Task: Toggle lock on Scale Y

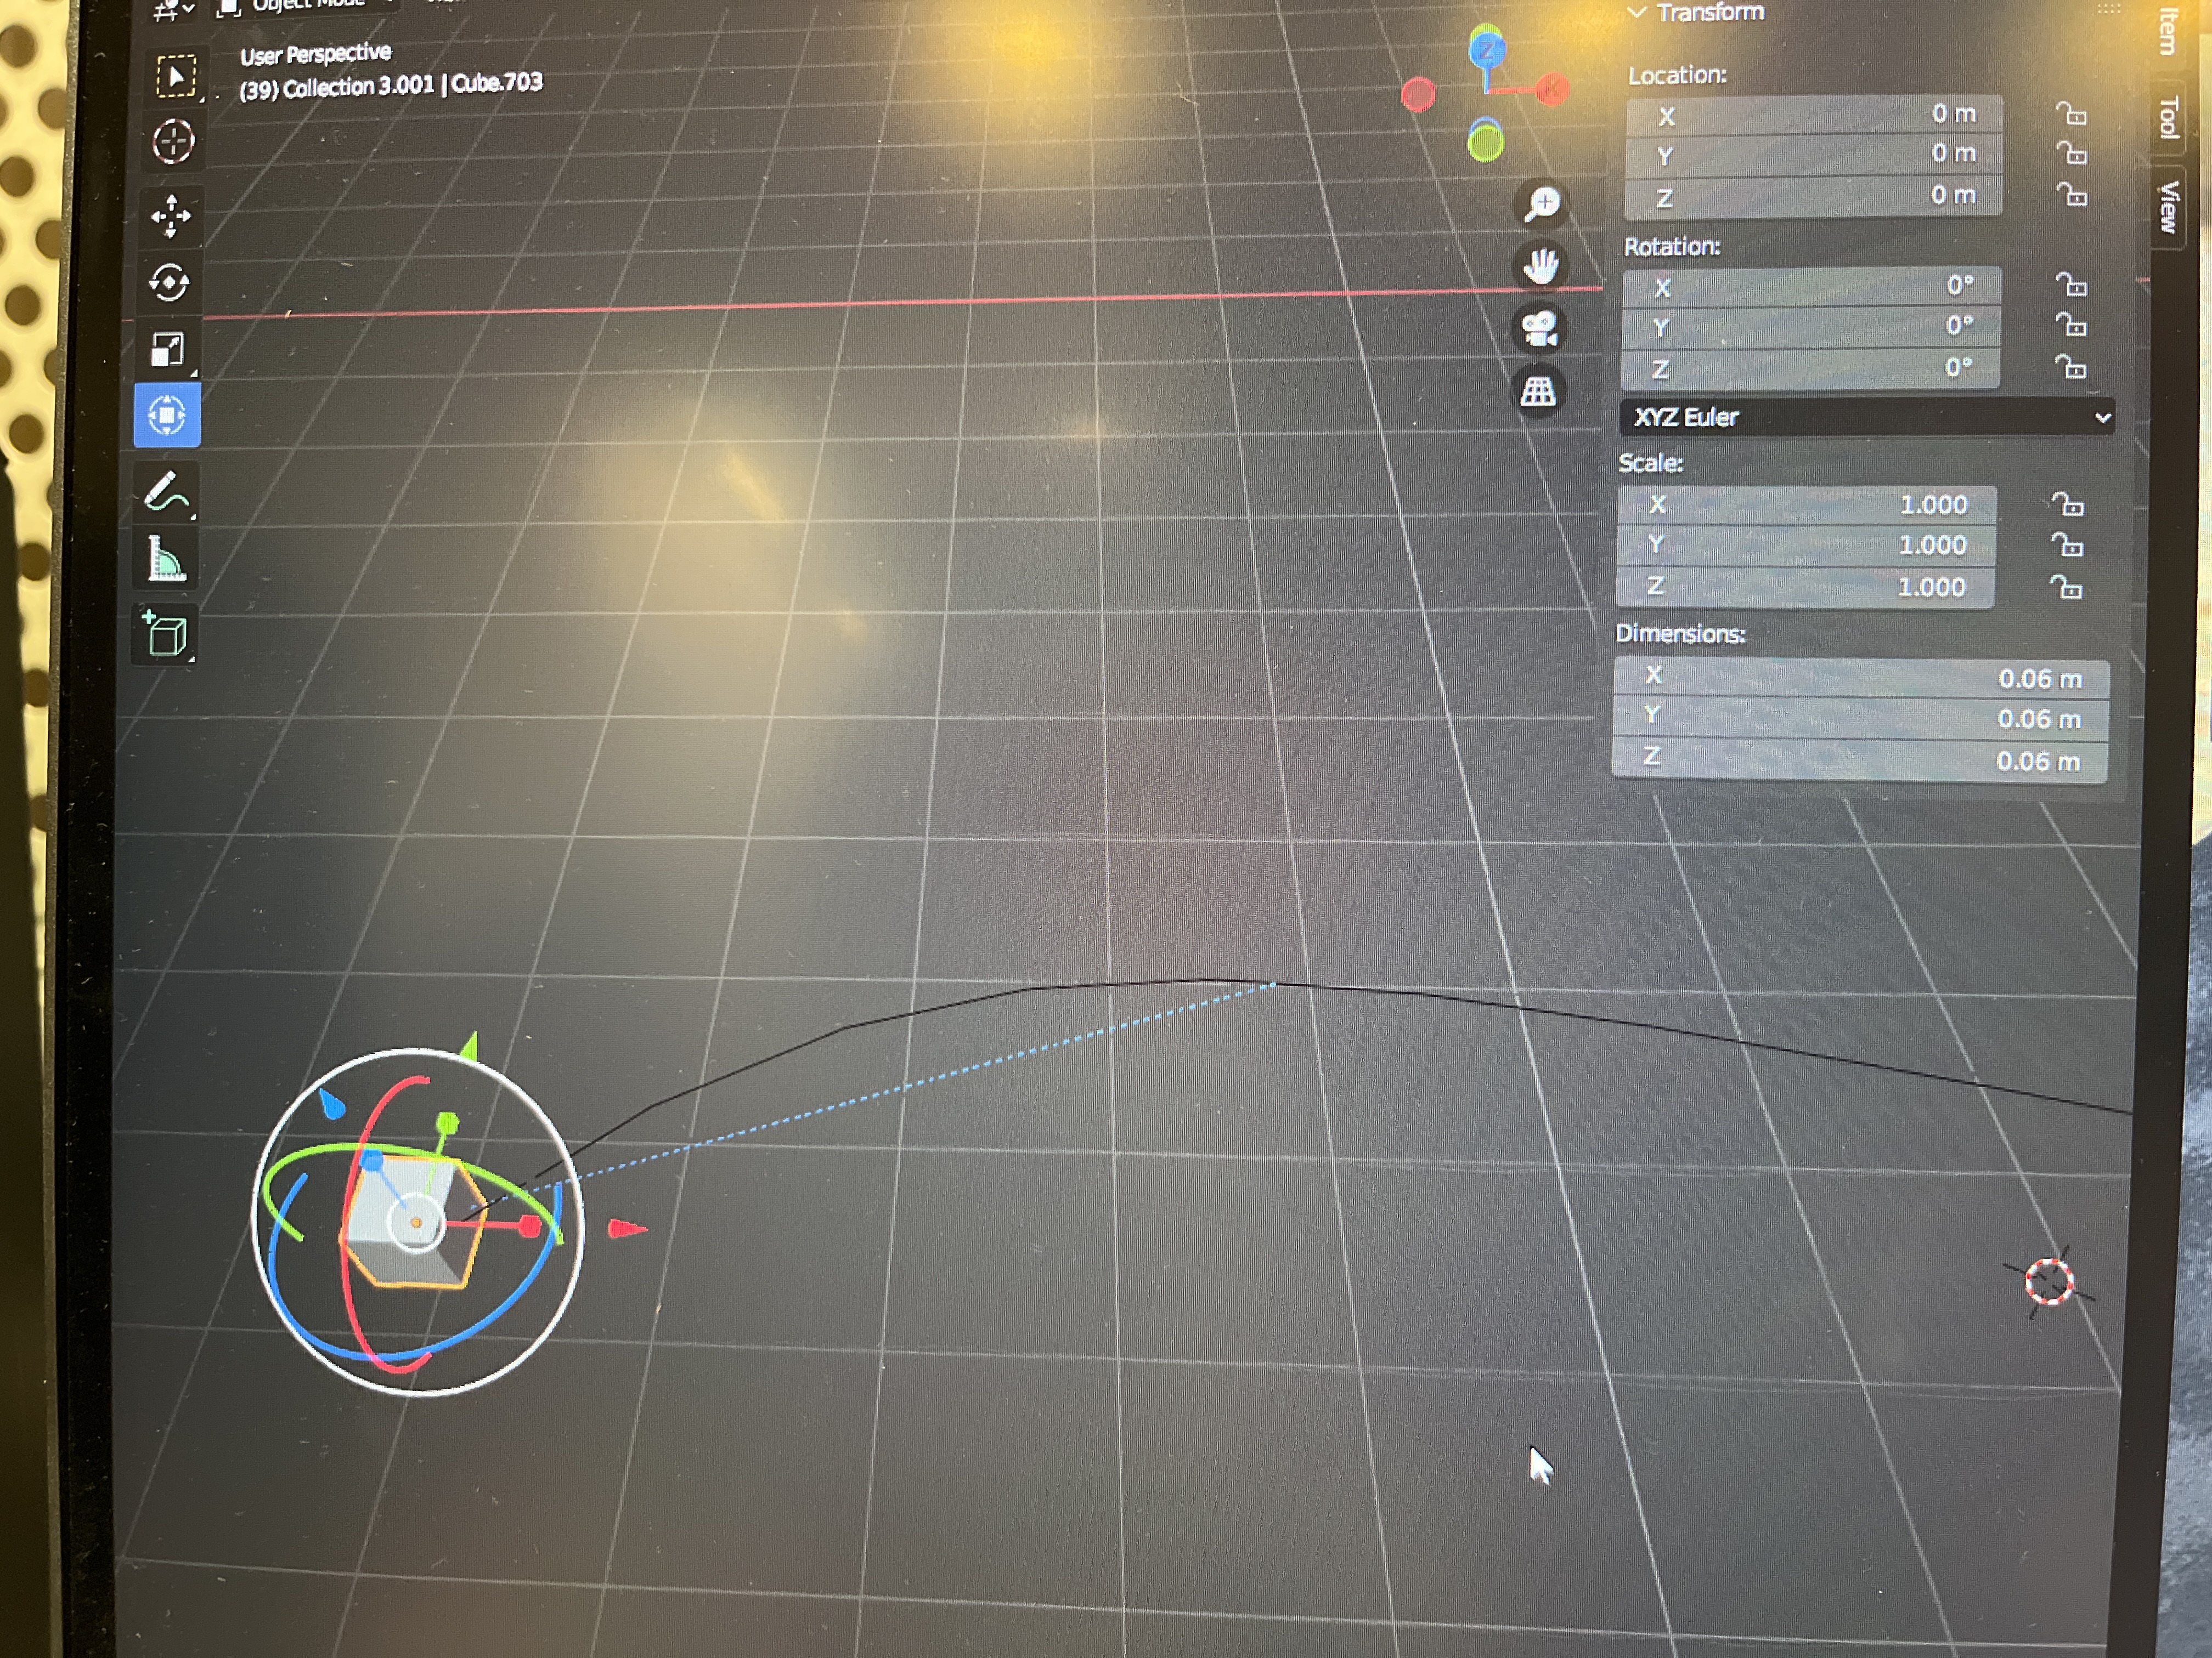Action: click(2066, 546)
